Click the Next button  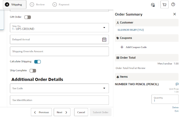click(62, 112)
